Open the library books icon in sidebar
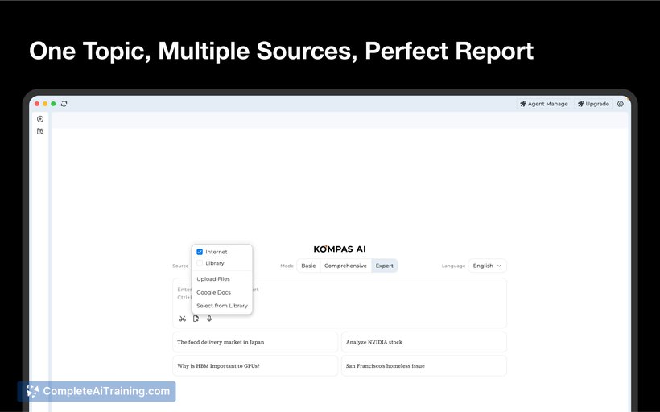This screenshot has width=660, height=412. [40, 131]
